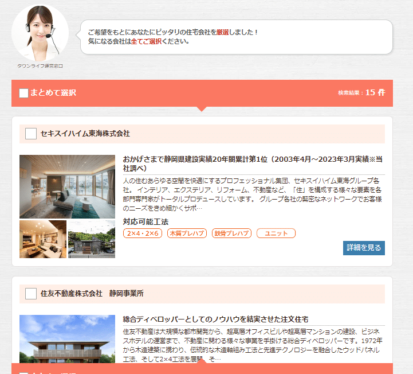The width and height of the screenshot is (413, 374).
Task: Click the 住友不動産 description paragraph
Action: click(x=253, y=345)
